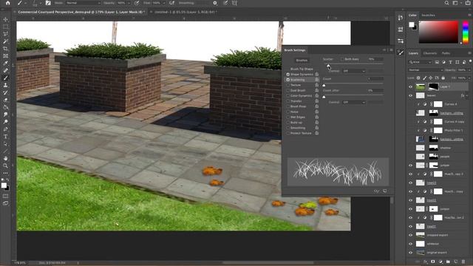The image size is (473, 266).
Task: Open the Noise settings row
Action: point(294,112)
